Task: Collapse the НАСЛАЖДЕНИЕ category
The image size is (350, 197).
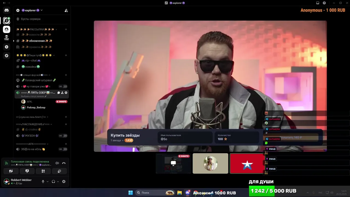Action: pos(51,124)
